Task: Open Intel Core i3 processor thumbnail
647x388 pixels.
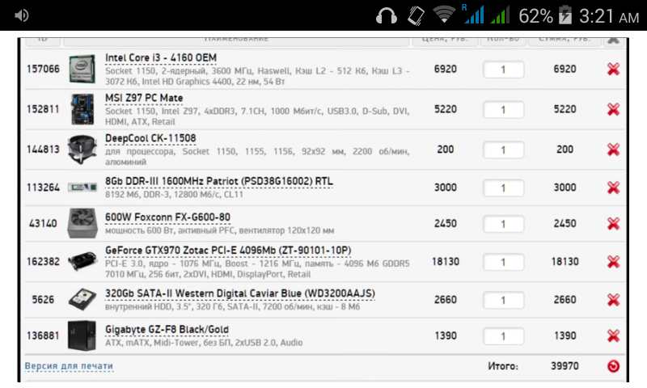Action: [82, 70]
